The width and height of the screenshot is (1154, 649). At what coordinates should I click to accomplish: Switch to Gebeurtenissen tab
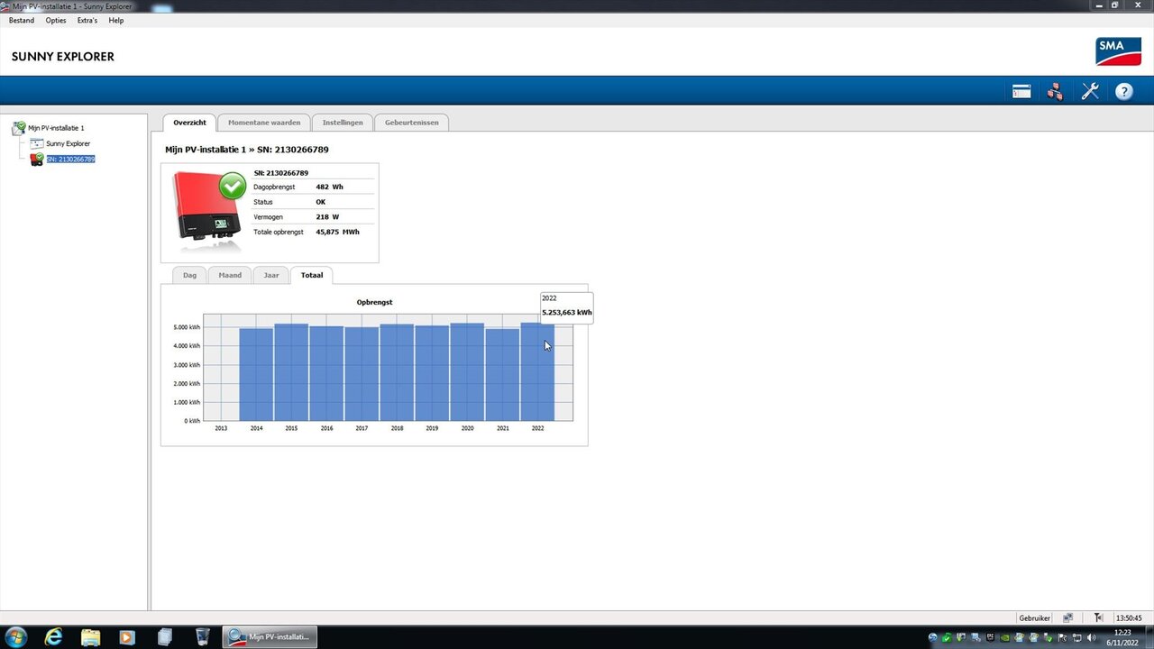click(x=411, y=123)
